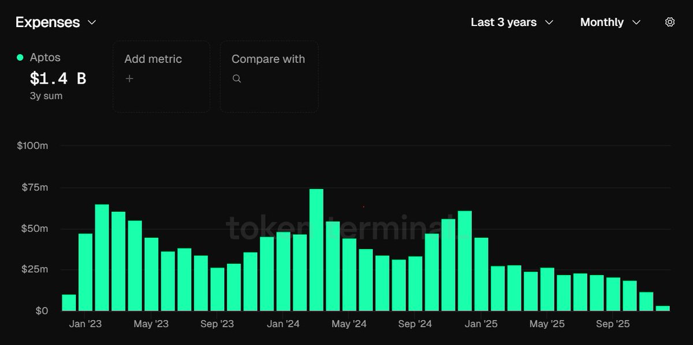Click the 3y sum label
The width and height of the screenshot is (693, 345).
coord(46,96)
